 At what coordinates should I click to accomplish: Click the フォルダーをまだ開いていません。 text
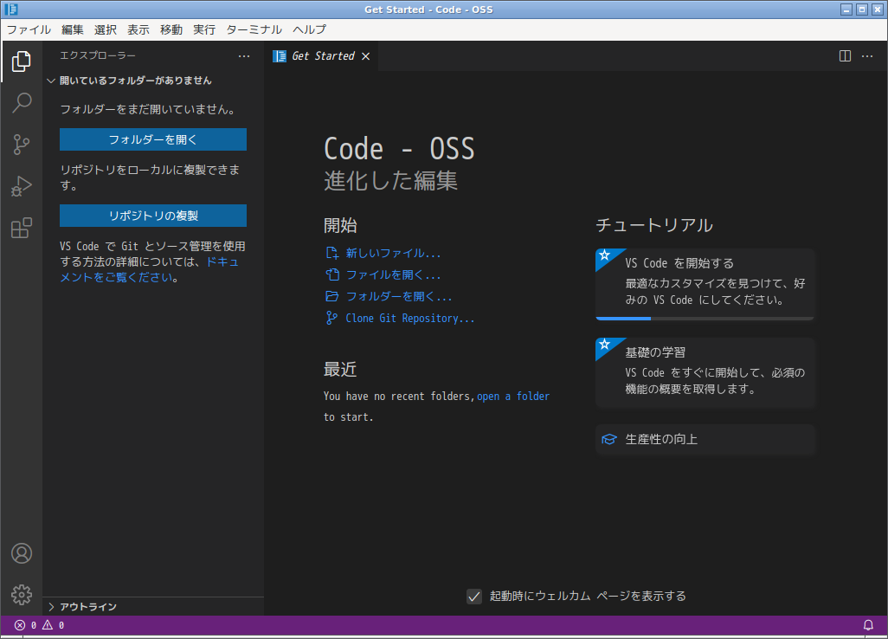(148, 109)
